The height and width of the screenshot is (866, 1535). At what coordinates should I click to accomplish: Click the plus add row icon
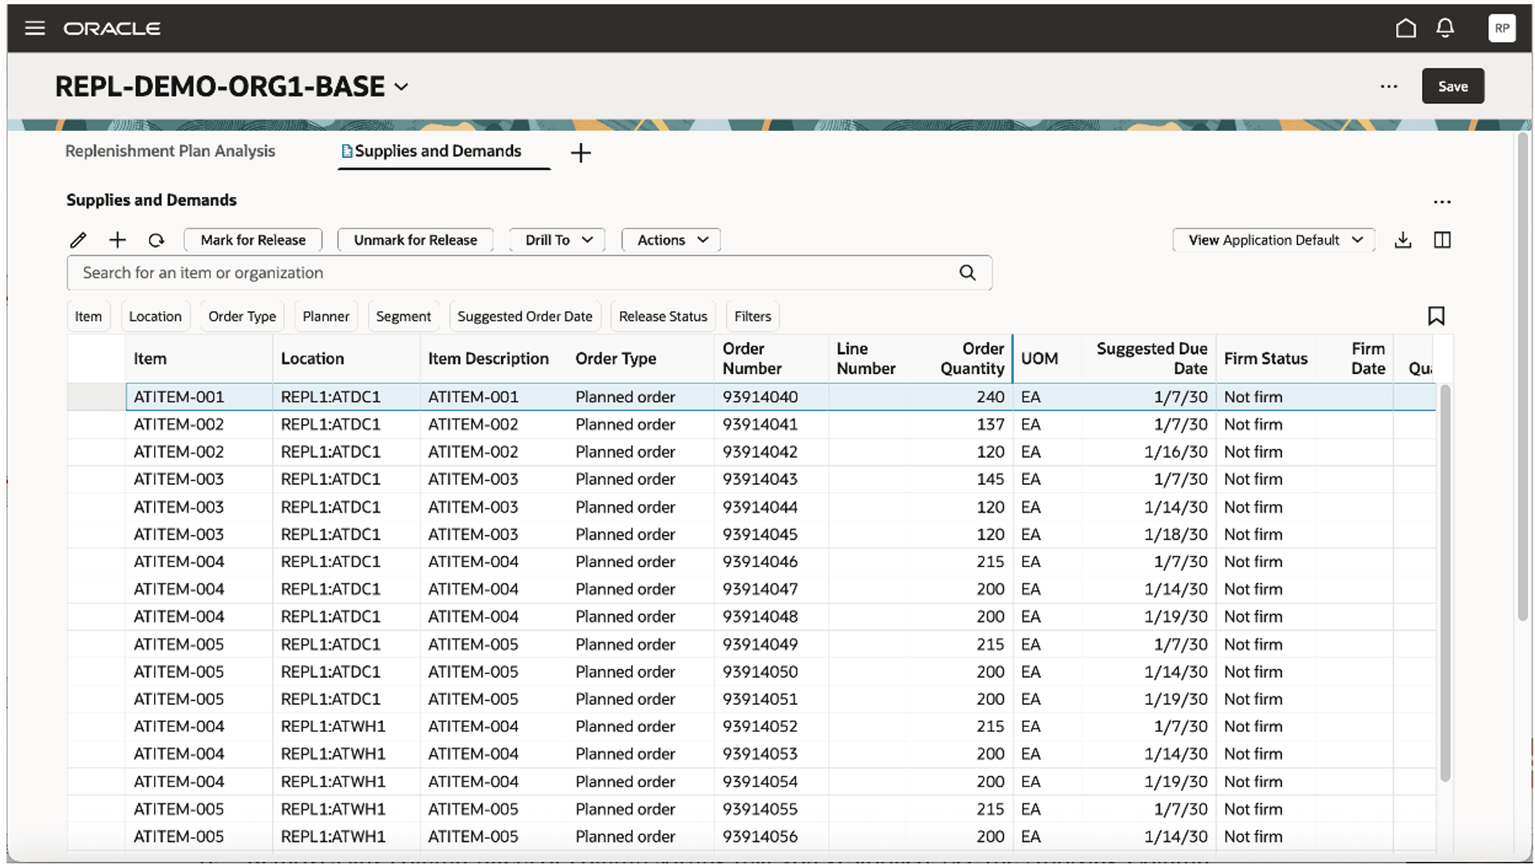pos(117,240)
